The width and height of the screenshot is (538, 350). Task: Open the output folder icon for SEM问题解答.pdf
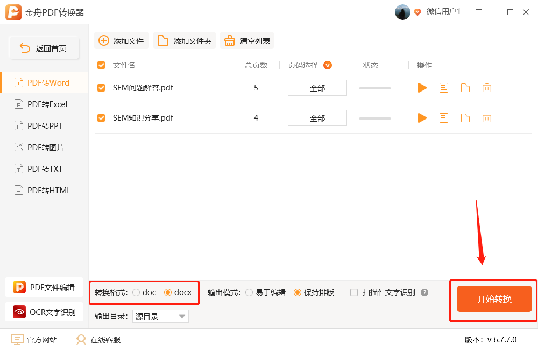(x=465, y=88)
